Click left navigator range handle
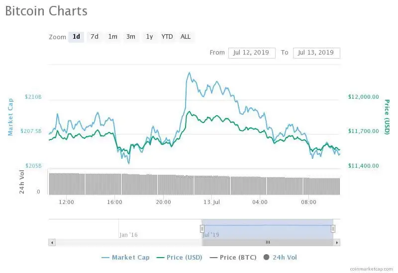Viewport: 398px width, 273px height. tap(202, 228)
